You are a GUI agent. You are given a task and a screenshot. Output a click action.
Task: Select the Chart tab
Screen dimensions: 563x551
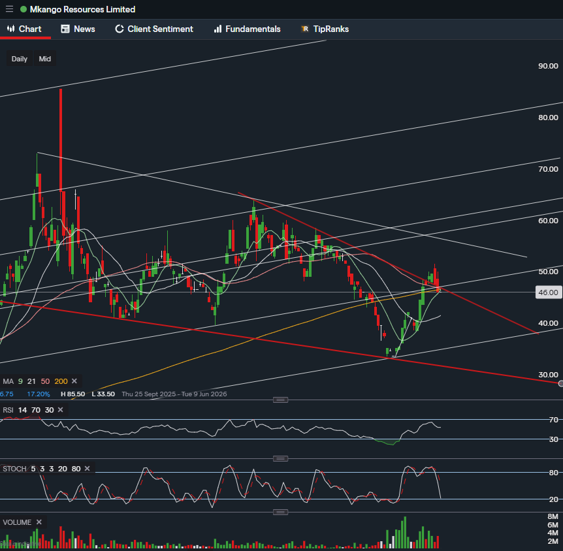[x=25, y=29]
